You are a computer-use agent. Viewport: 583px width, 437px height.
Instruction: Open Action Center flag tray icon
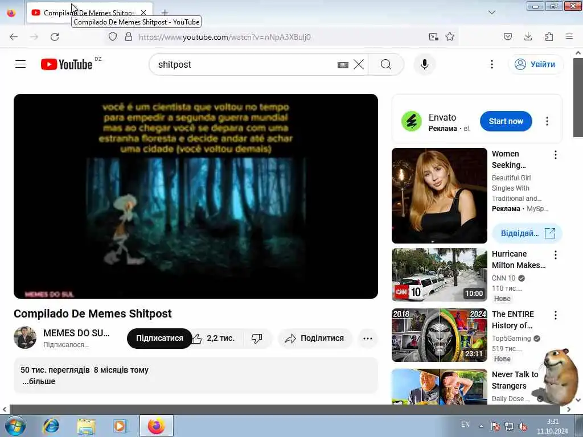pos(495,427)
